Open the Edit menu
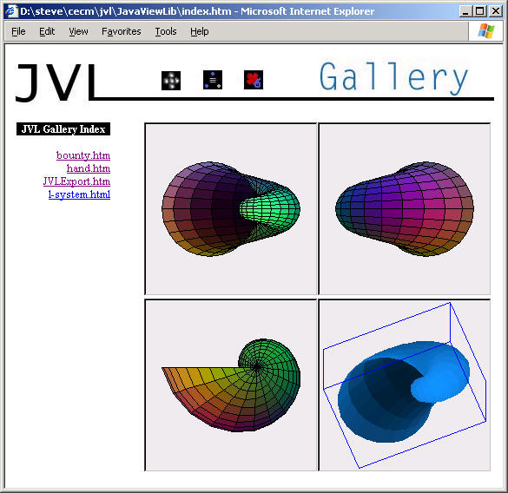The image size is (508, 493). click(x=47, y=31)
